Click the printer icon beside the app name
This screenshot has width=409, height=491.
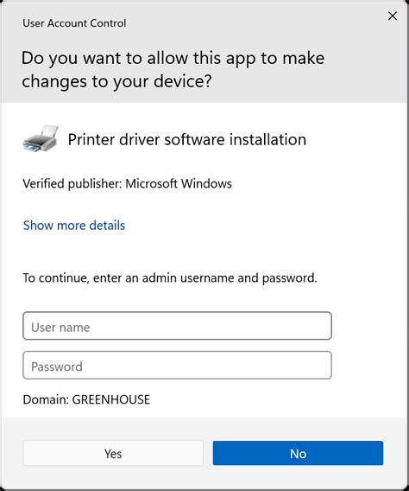[x=41, y=138]
